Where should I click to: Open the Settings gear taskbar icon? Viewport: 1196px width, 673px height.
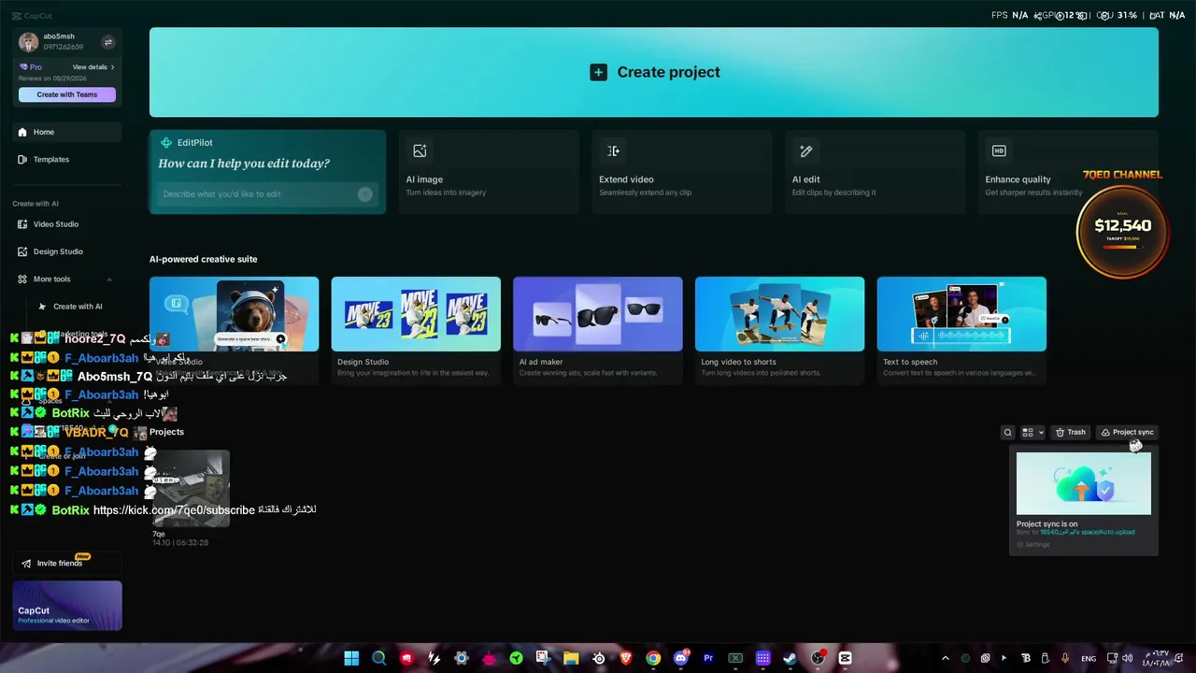[461, 658]
